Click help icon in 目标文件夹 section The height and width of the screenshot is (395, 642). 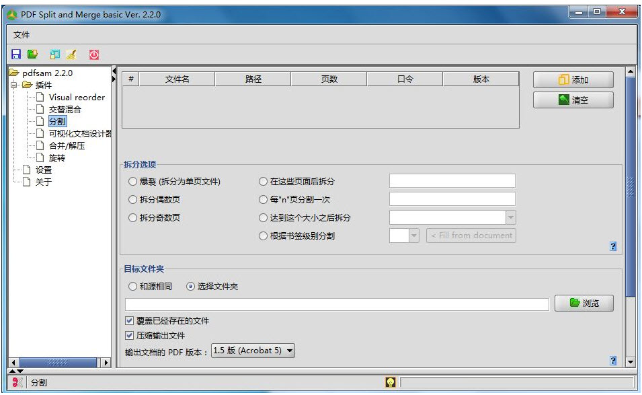coord(612,361)
